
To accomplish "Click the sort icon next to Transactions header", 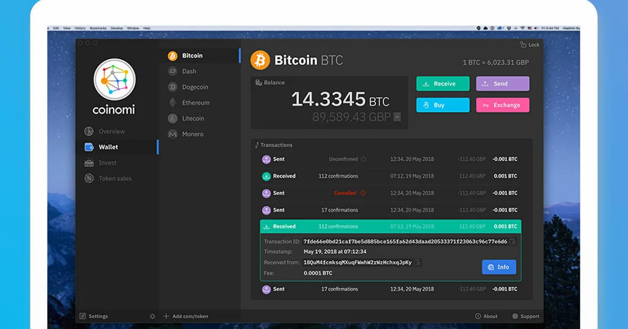I will tap(257, 145).
